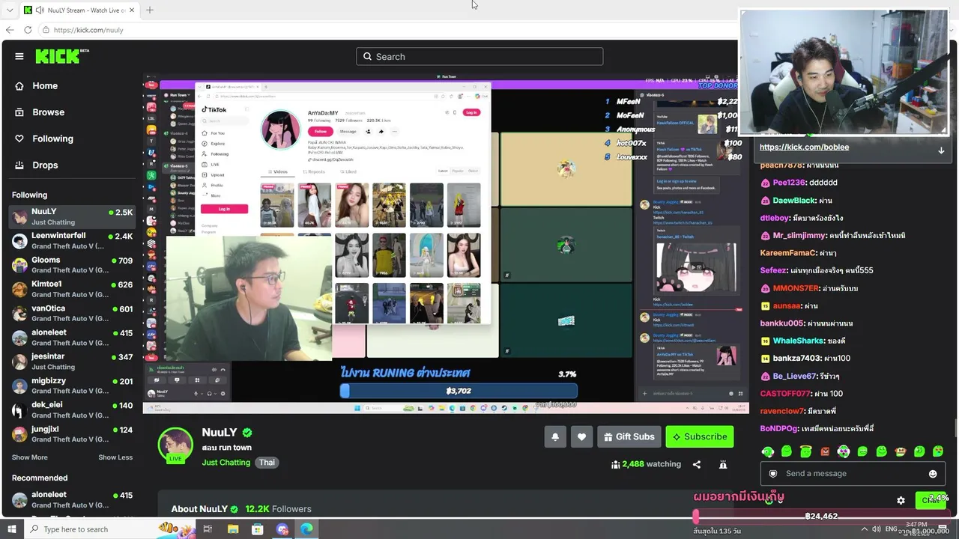This screenshot has height=539, width=959.
Task: Subscribe to NuuLY
Action: [700, 437]
